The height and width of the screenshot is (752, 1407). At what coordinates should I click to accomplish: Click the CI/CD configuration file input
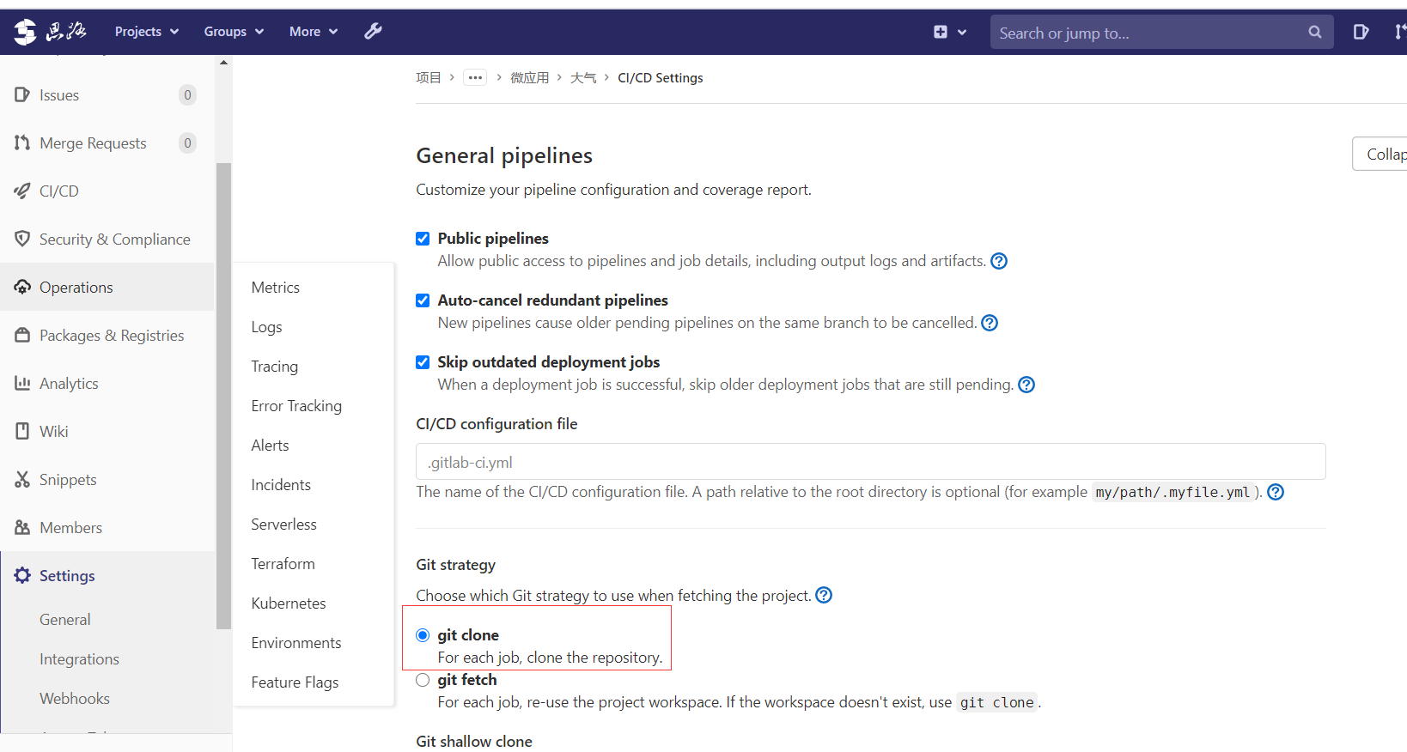click(870, 462)
